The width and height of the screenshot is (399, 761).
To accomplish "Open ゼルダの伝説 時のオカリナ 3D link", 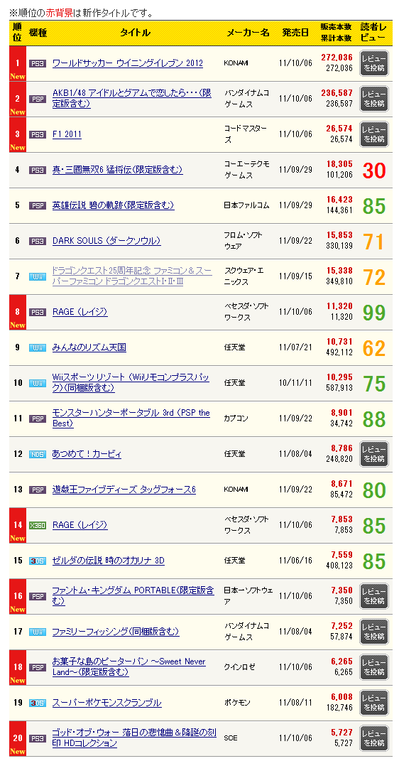I will click(109, 561).
